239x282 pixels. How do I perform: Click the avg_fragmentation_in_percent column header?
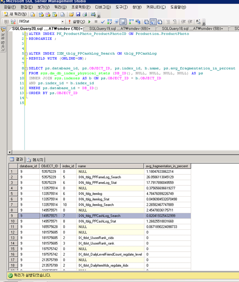167,166
